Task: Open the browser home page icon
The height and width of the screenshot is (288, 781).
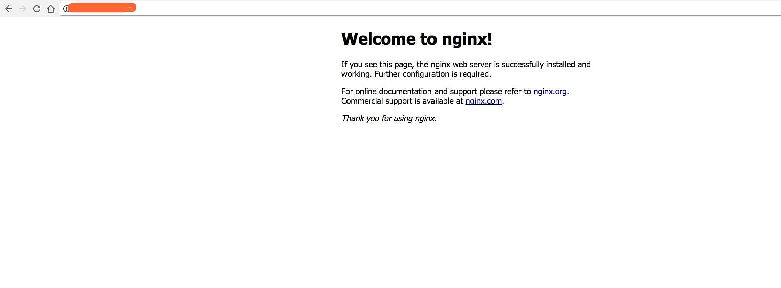Action: [51, 9]
